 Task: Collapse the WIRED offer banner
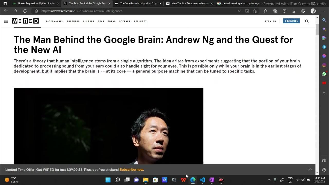[310, 170]
